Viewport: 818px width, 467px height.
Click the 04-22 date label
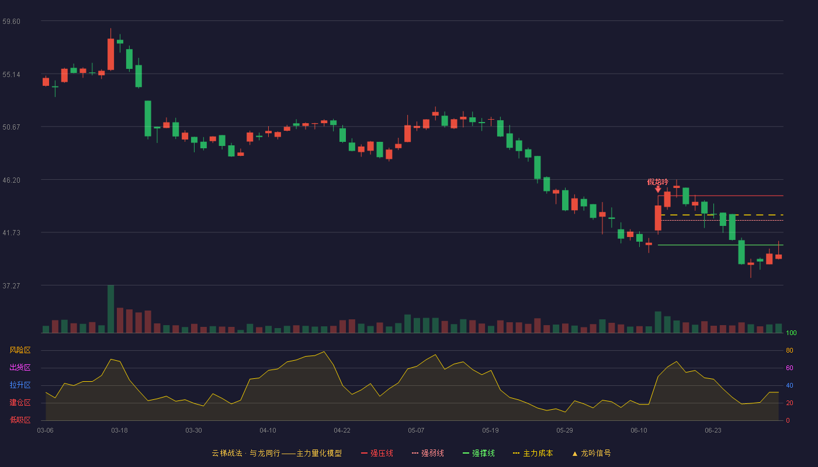point(342,430)
